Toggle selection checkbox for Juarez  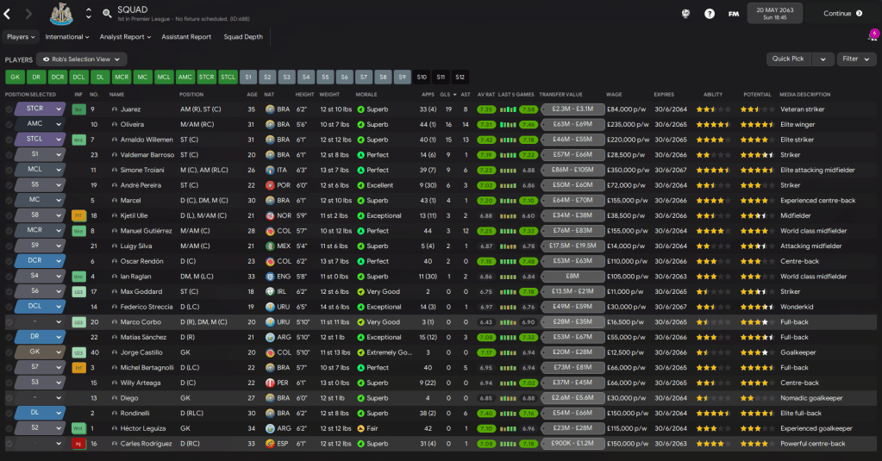9,109
